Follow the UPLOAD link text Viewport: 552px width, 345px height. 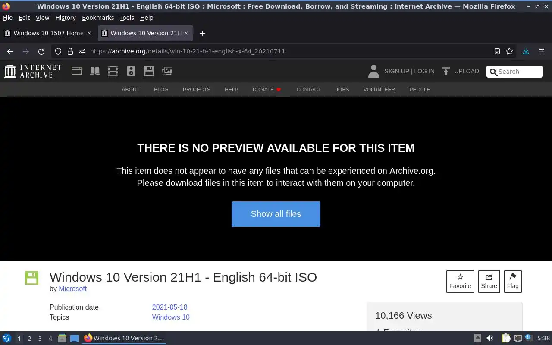[x=467, y=71]
